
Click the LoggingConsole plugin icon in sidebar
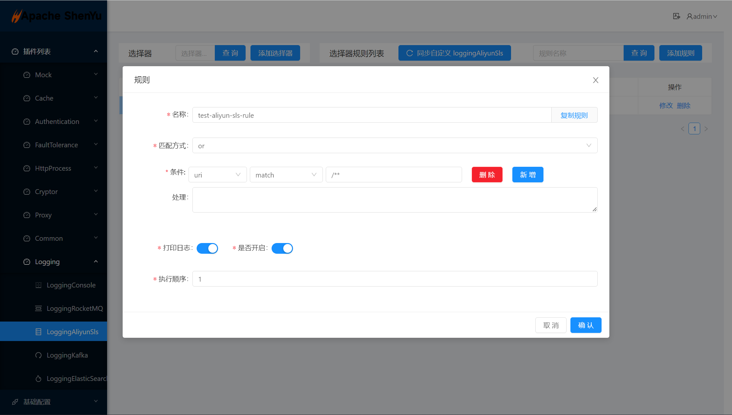38,285
